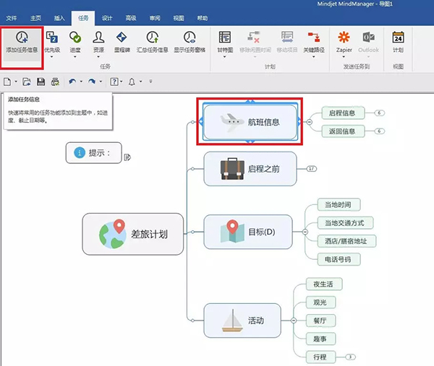Click the notes icon beside 提示 topic
Viewport: 434px width, 366px height.
pos(127,157)
